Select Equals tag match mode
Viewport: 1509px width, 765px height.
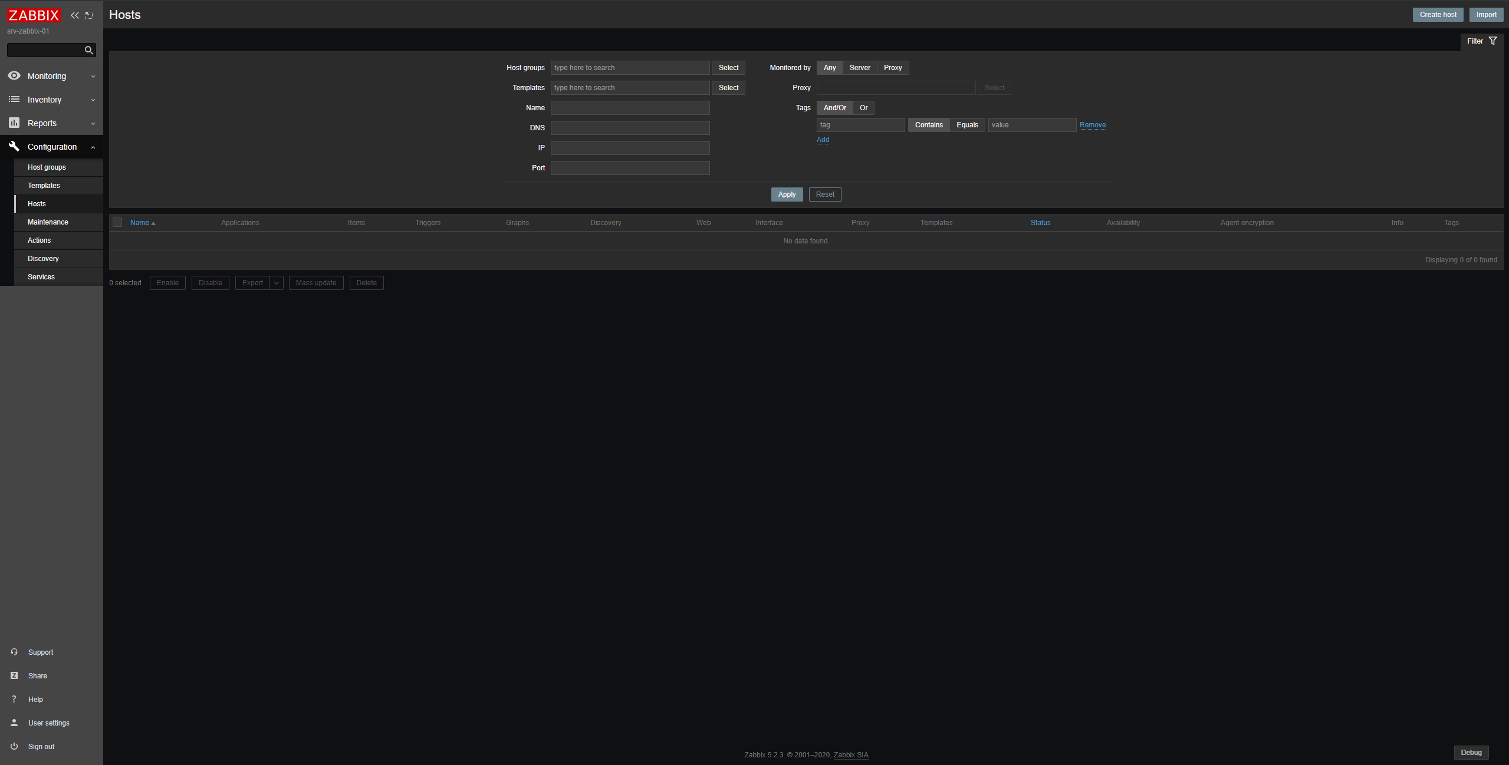(967, 125)
